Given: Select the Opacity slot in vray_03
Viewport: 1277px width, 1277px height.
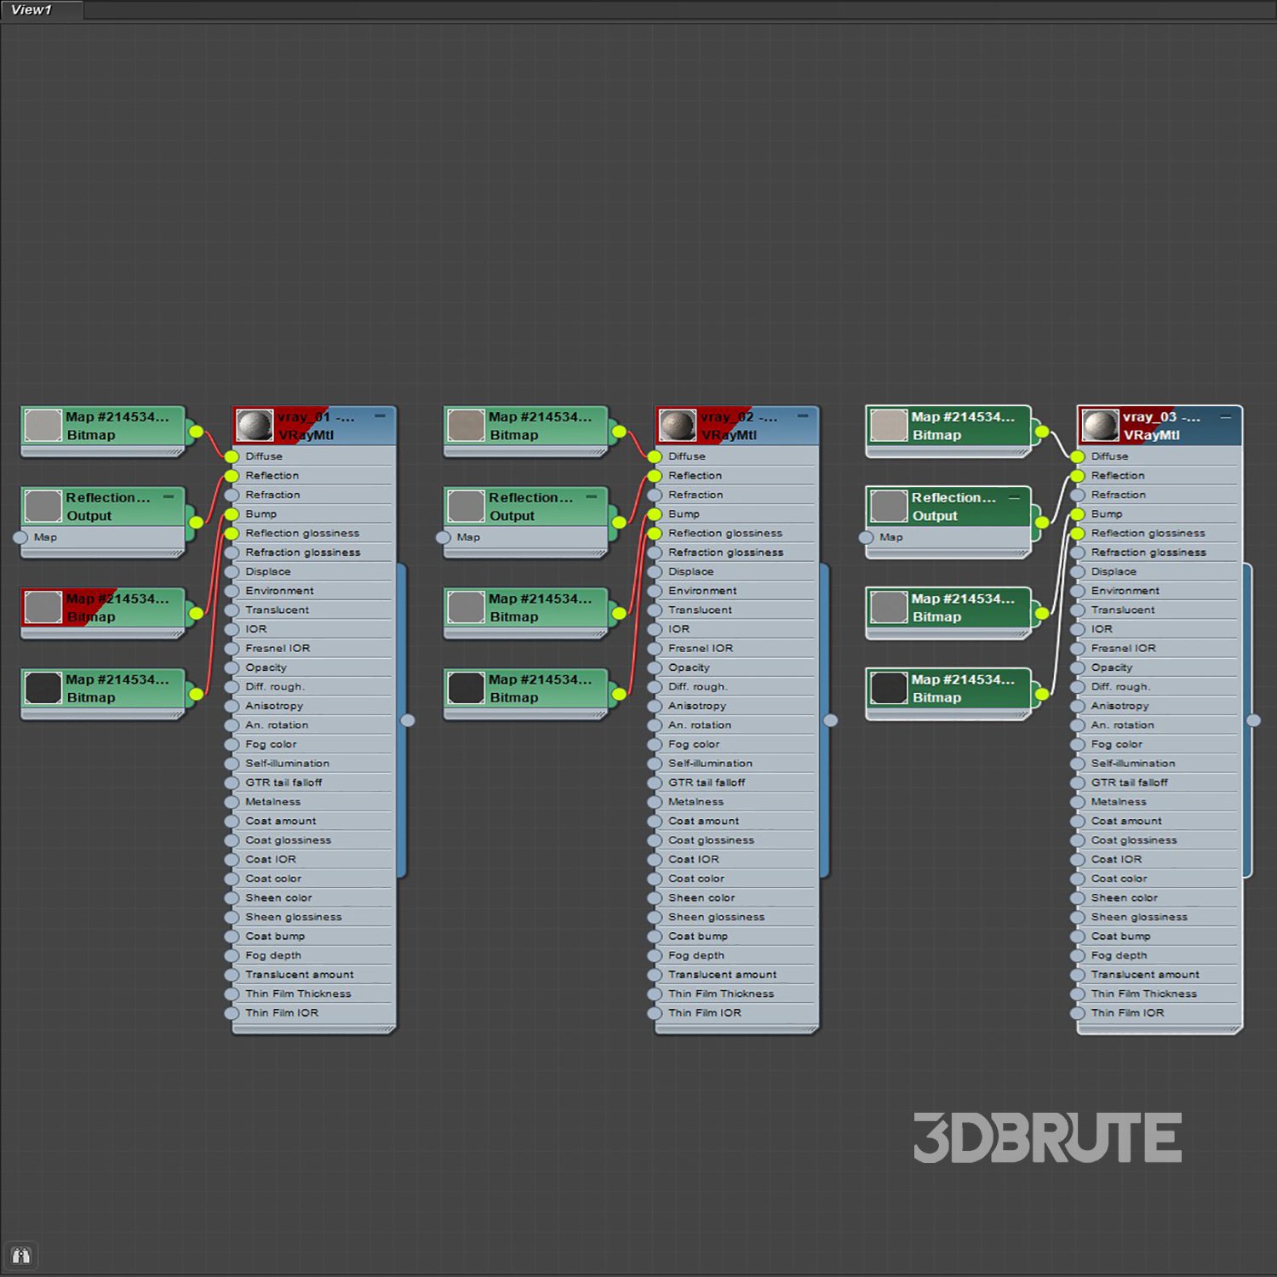Looking at the screenshot, I should coord(1111,667).
